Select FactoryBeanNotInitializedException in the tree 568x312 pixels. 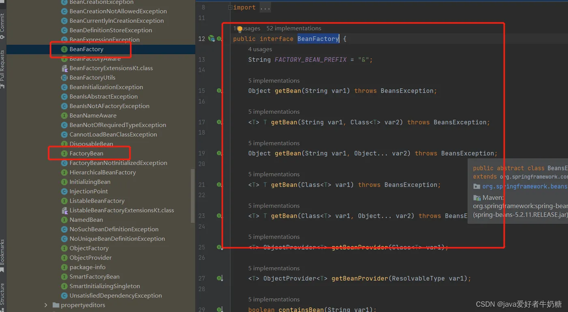coord(118,163)
